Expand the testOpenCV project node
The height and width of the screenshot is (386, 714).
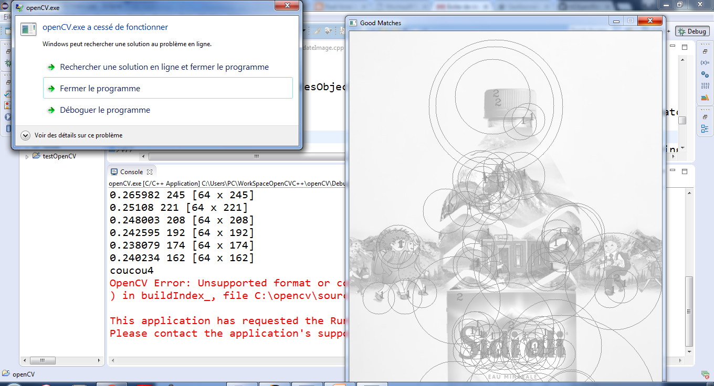pos(27,156)
